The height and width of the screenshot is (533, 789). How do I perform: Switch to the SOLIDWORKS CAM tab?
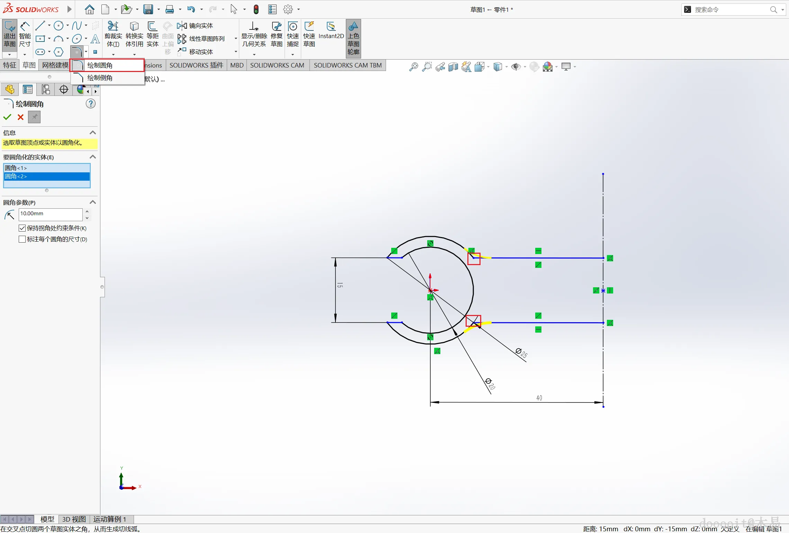click(x=277, y=65)
